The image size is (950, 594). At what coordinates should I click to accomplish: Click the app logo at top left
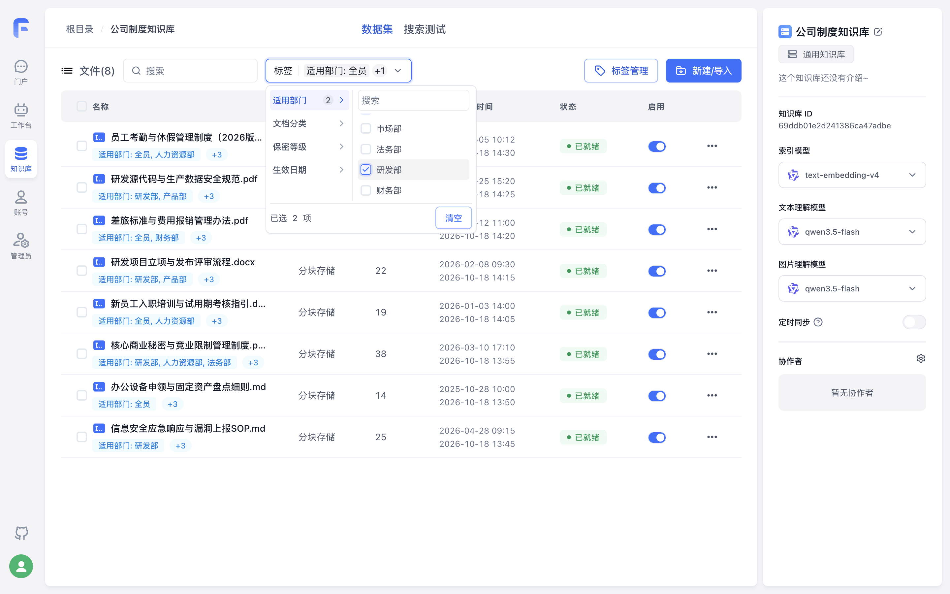21,28
